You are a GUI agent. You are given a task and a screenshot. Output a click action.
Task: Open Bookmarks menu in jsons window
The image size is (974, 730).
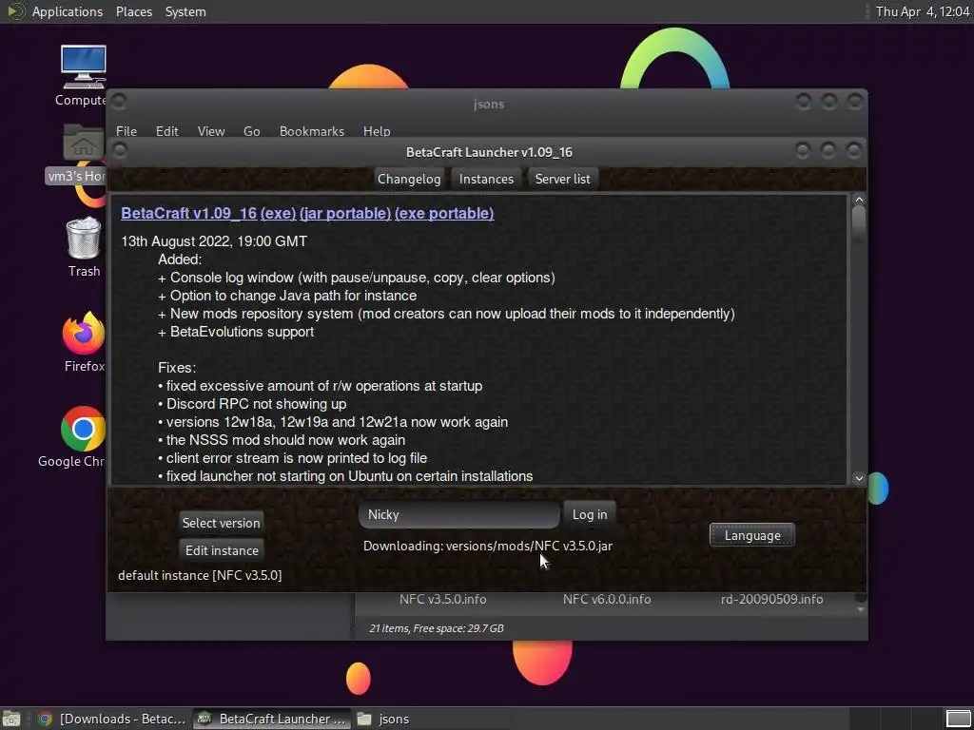tap(311, 131)
